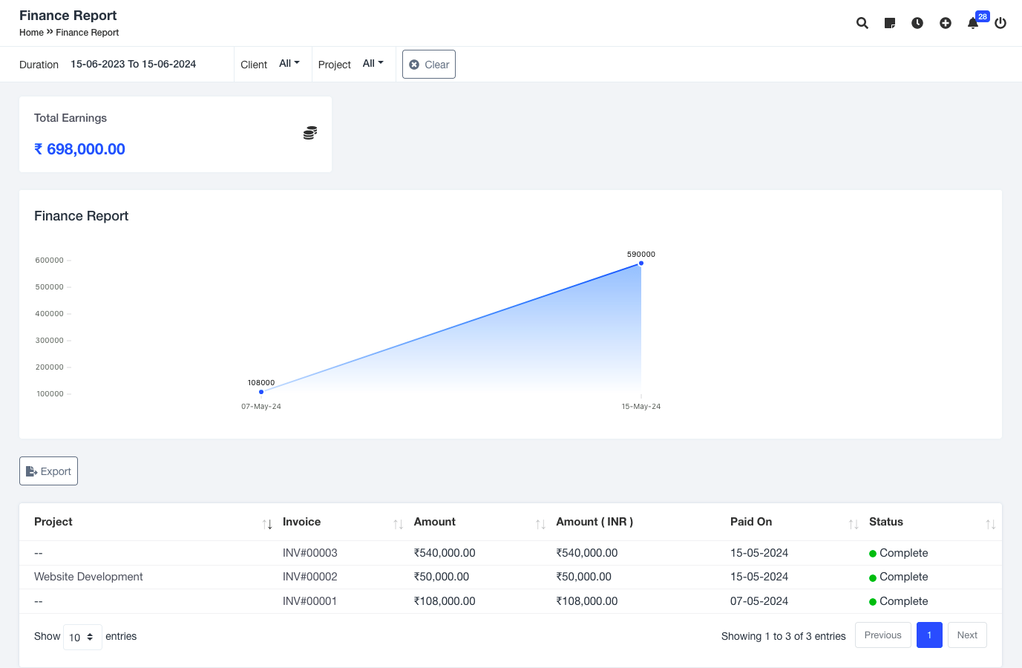Open the search icon in header
Screen dimensions: 1022x668
click(862, 23)
